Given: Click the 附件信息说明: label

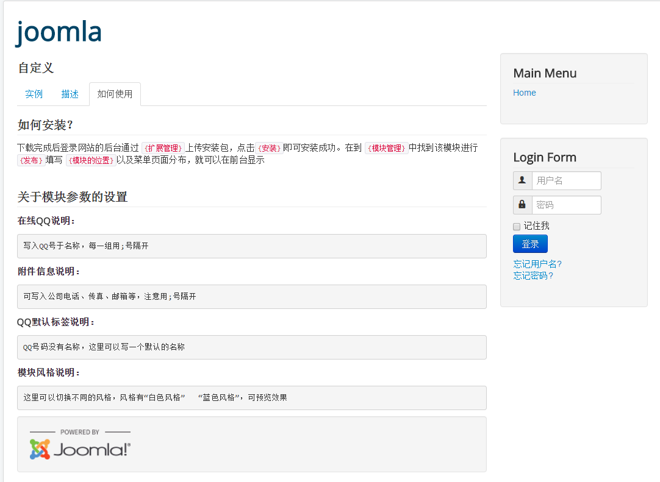Looking at the screenshot, I should coord(49,271).
